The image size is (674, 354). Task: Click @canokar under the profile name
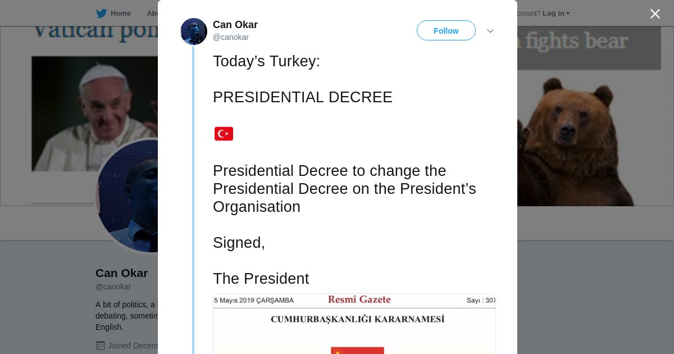(x=113, y=287)
